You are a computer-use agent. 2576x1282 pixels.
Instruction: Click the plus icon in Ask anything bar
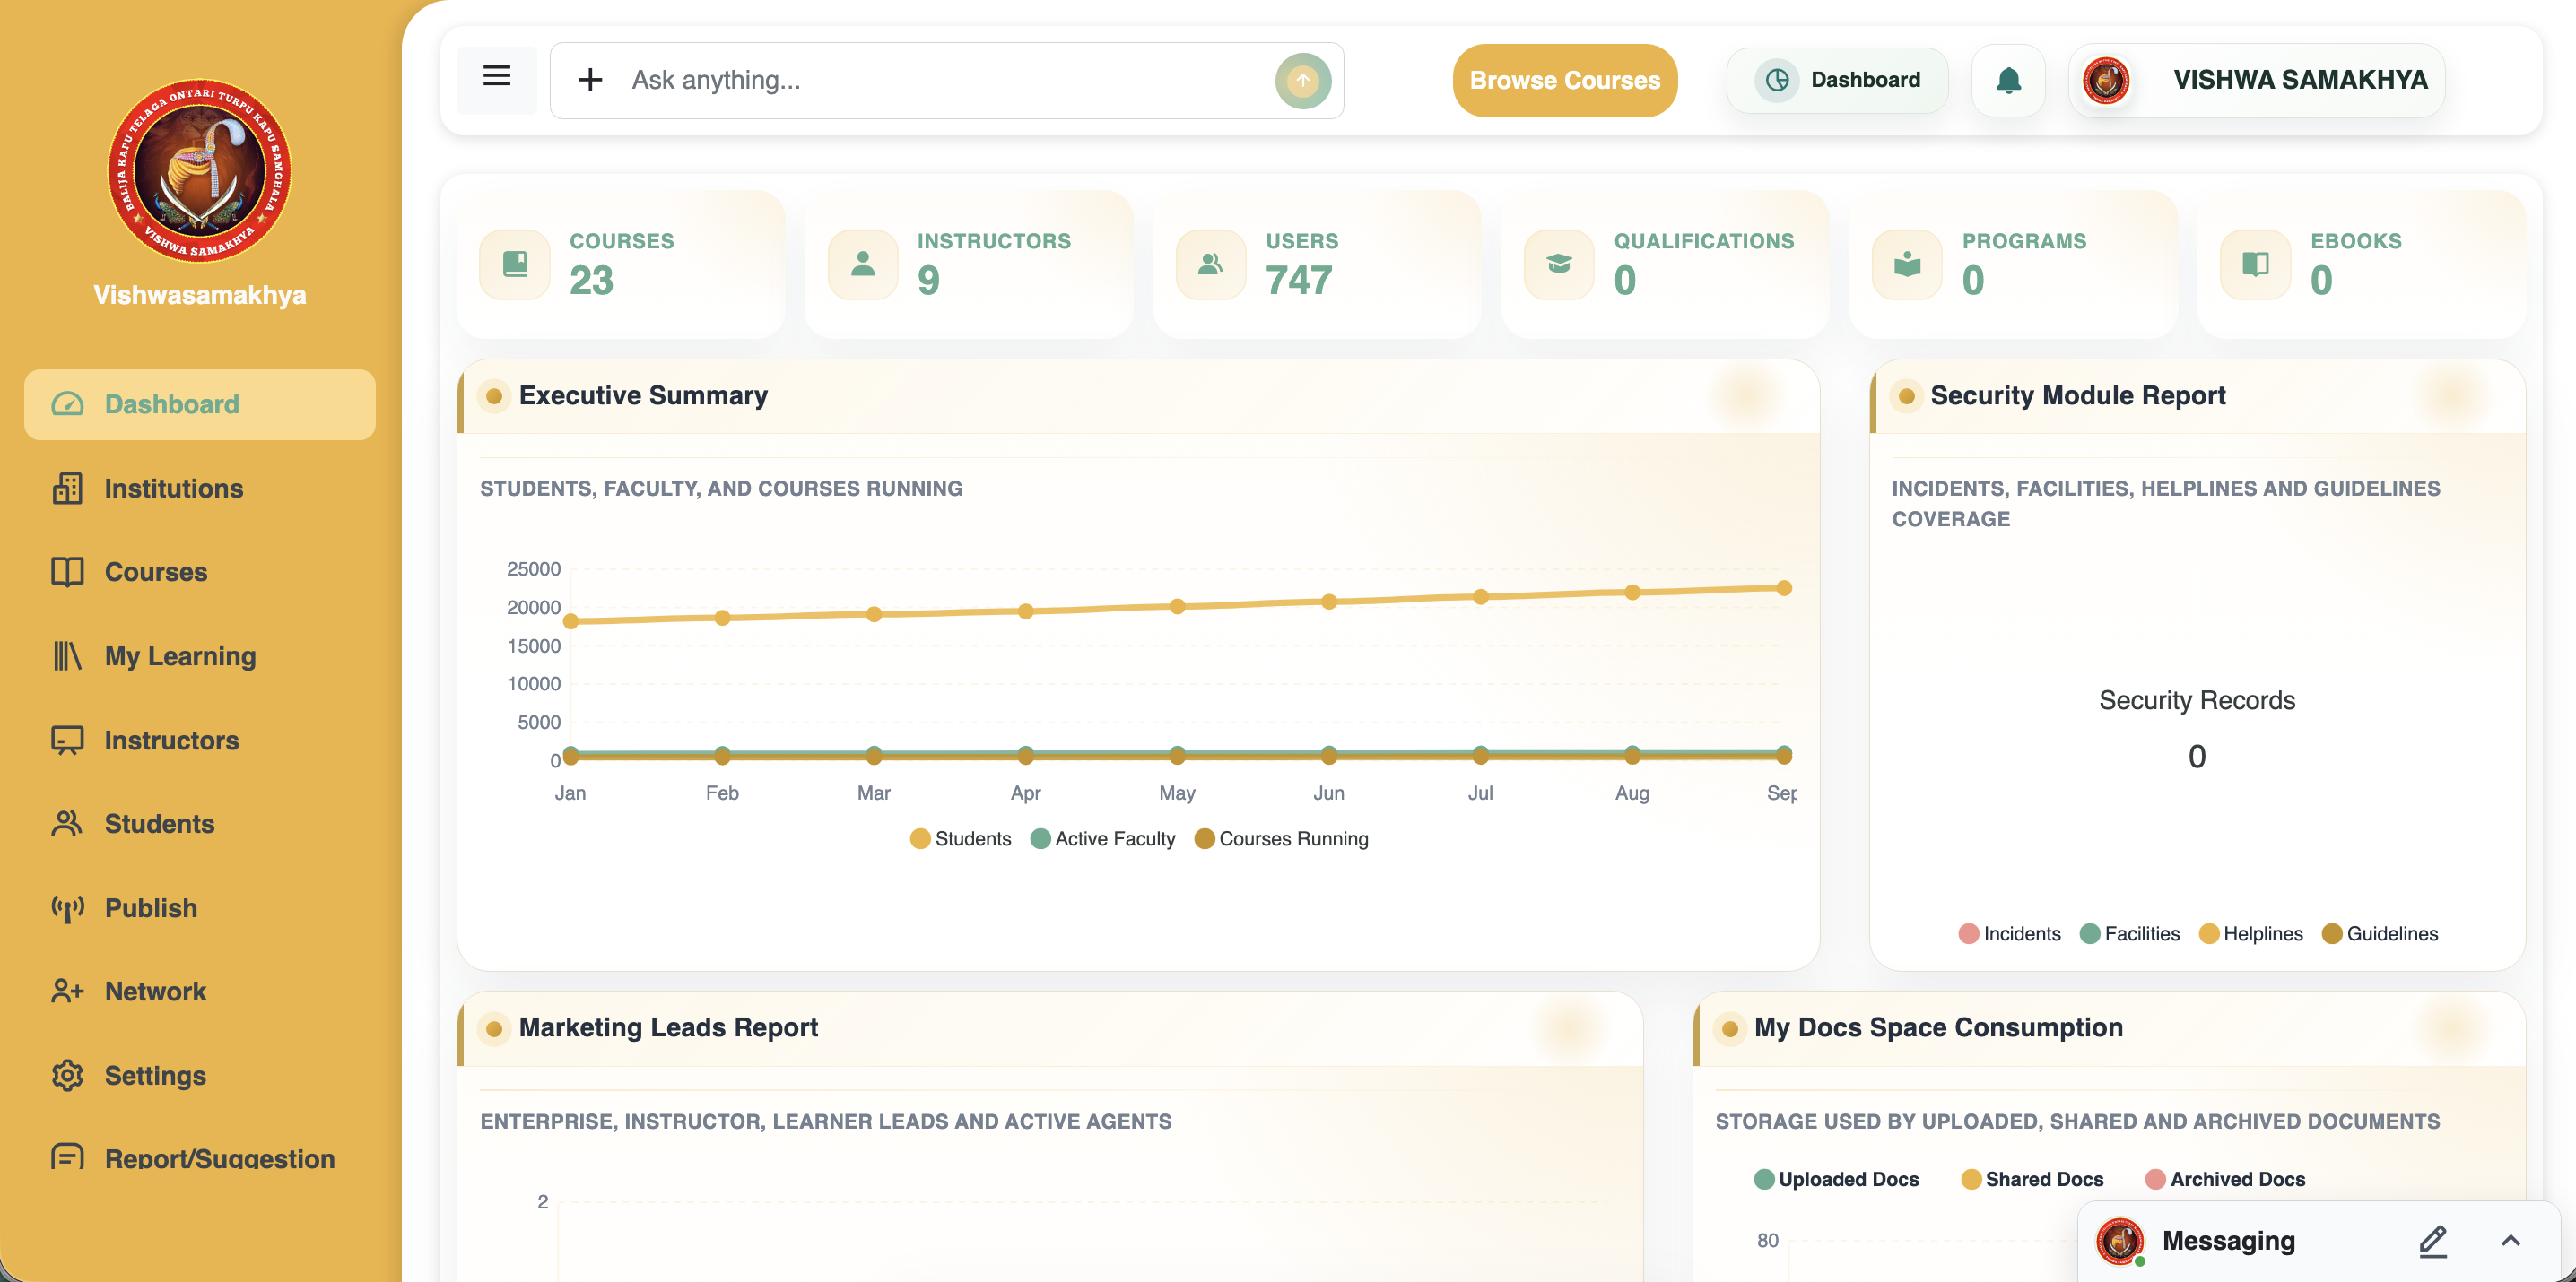pyautogui.click(x=590, y=80)
